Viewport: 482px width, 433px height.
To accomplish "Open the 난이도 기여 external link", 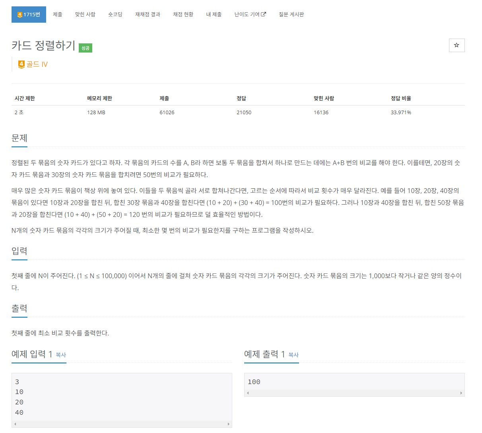I will [x=250, y=14].
